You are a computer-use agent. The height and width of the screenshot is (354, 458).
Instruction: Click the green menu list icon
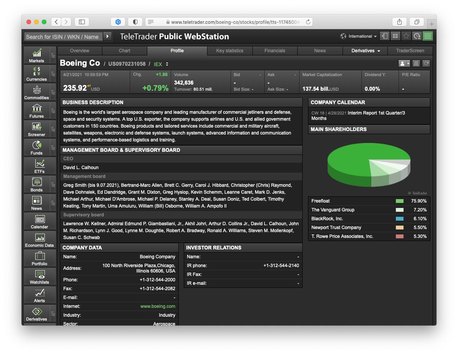[x=428, y=36]
